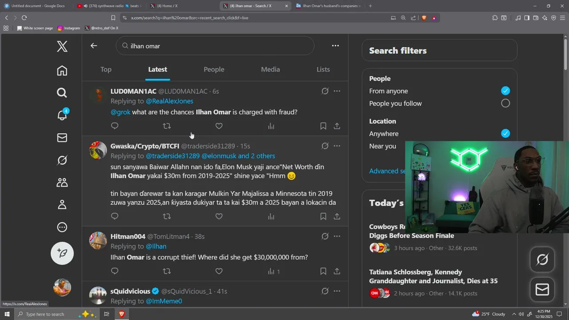Share Hitman004's post
This screenshot has height=320, width=569.
click(x=337, y=271)
